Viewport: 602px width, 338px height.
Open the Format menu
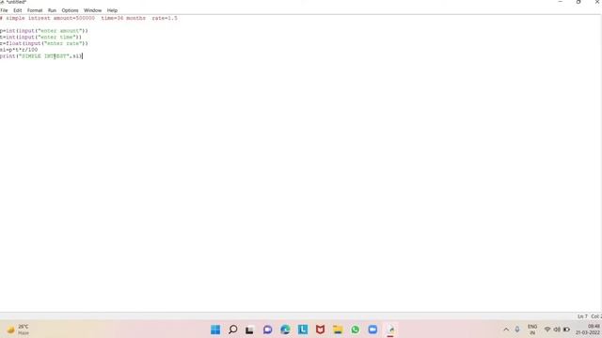pos(35,10)
